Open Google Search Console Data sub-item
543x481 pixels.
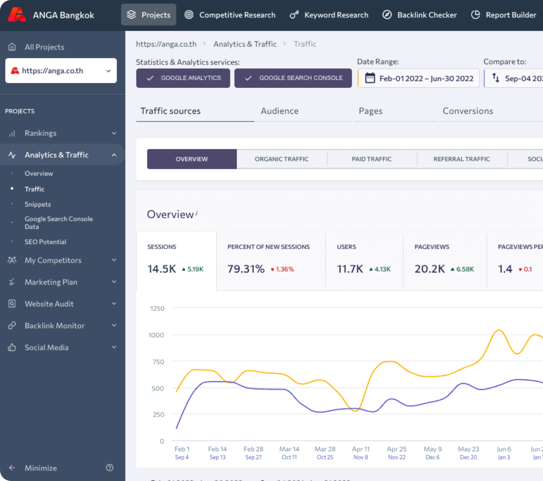coord(59,223)
